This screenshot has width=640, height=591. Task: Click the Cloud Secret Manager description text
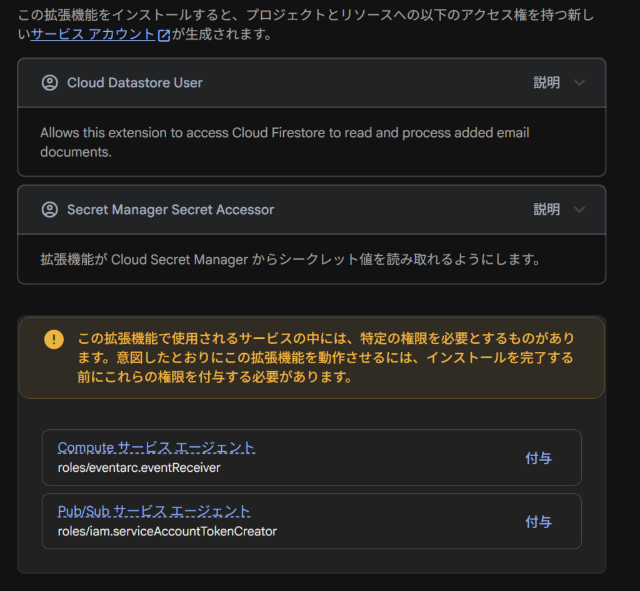click(x=290, y=259)
